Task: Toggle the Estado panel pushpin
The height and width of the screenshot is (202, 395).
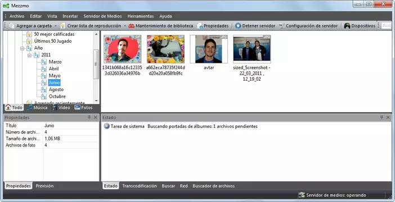Action: click(x=381, y=117)
